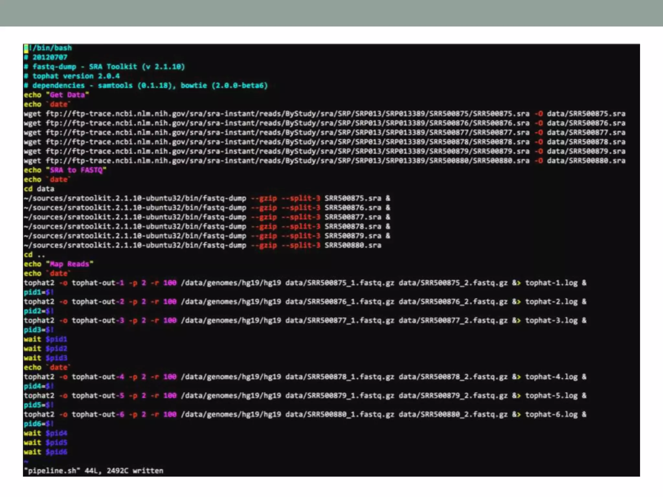Click the echo "SRA to FASTQ" line

65,170
